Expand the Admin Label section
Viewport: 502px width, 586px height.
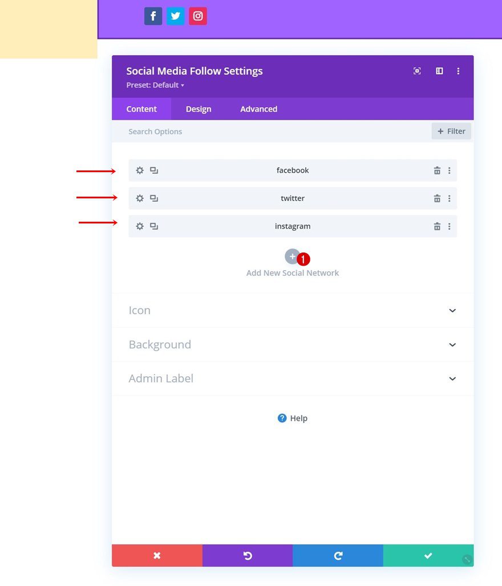293,378
